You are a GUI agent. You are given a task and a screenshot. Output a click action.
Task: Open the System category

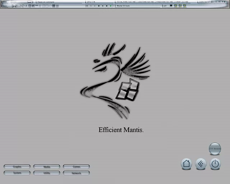(x=17, y=173)
